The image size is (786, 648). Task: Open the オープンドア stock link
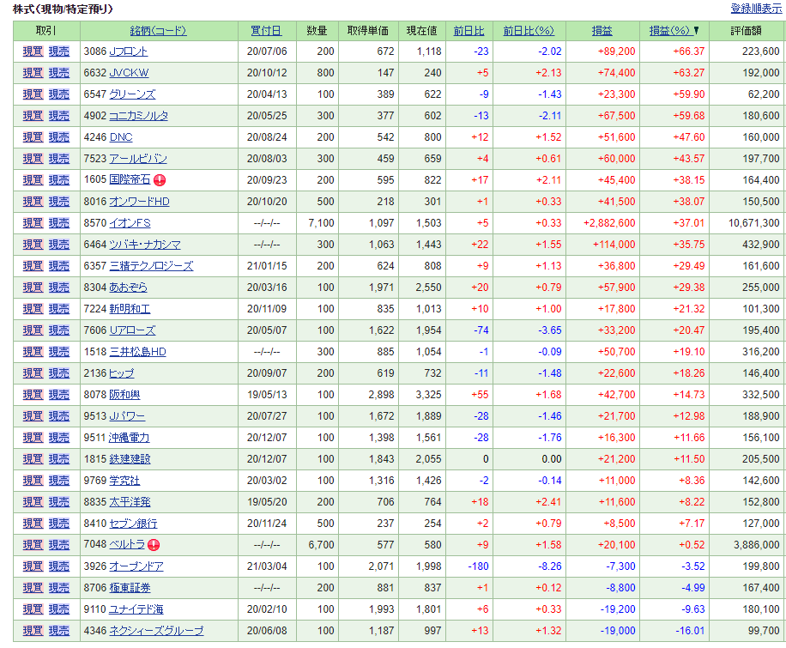point(136,566)
